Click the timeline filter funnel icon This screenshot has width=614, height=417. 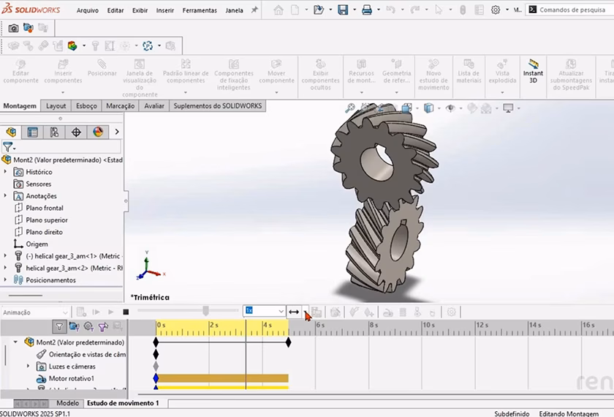(x=59, y=326)
